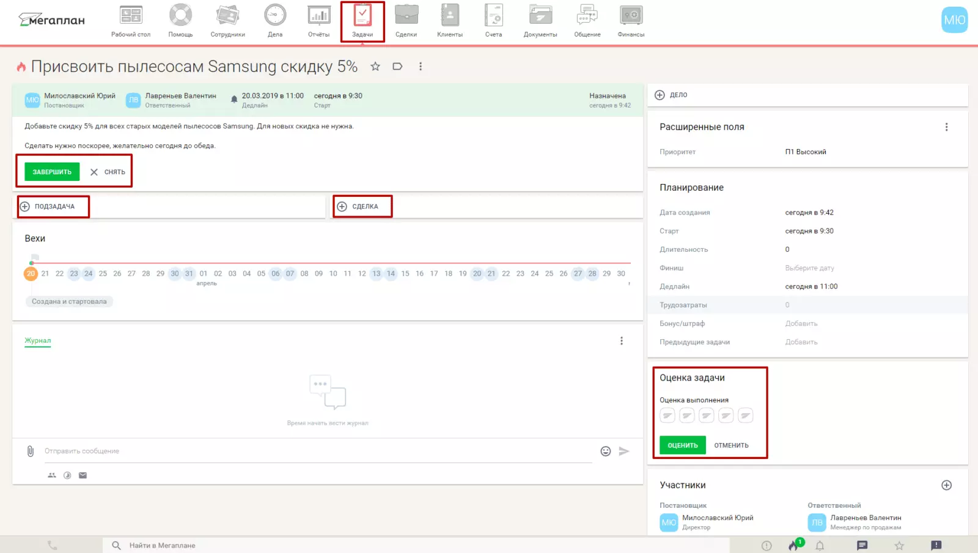Attach a file with the paperclip icon
The height and width of the screenshot is (553, 978).
tap(31, 452)
